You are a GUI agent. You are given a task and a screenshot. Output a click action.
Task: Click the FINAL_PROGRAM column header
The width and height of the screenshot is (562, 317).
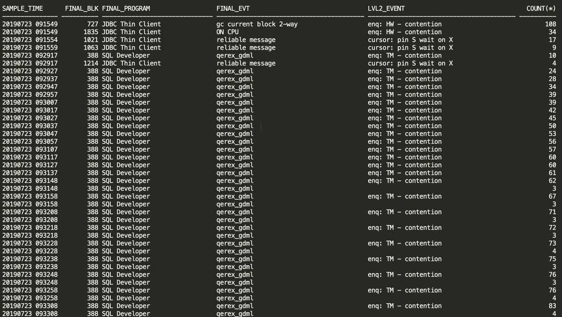126,8
